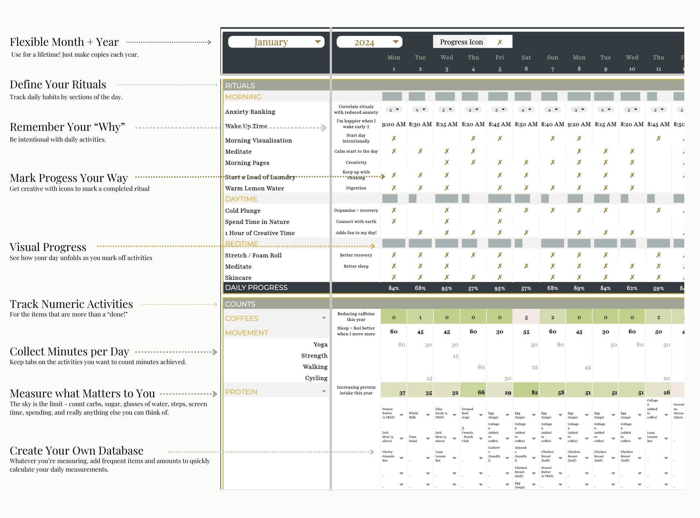Viewport: 700px width, 518px height.
Task: Click Saturday's pink coffee count cell showing 5
Action: [x=526, y=317]
